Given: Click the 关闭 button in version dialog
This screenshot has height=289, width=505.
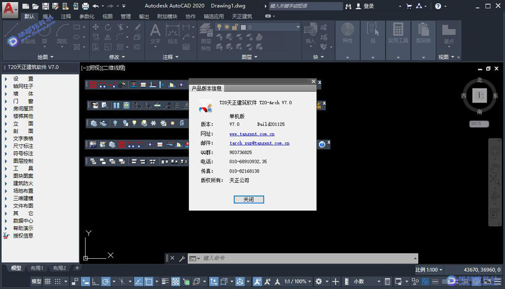Looking at the screenshot, I should [x=249, y=200].
